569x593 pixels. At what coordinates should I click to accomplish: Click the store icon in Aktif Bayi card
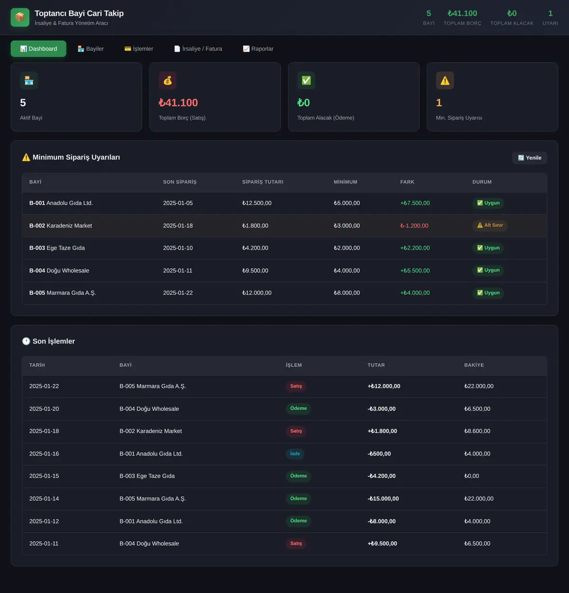pos(29,81)
